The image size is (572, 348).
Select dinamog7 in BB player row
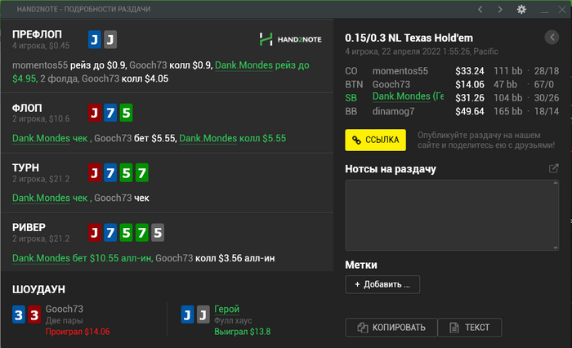tap(393, 111)
